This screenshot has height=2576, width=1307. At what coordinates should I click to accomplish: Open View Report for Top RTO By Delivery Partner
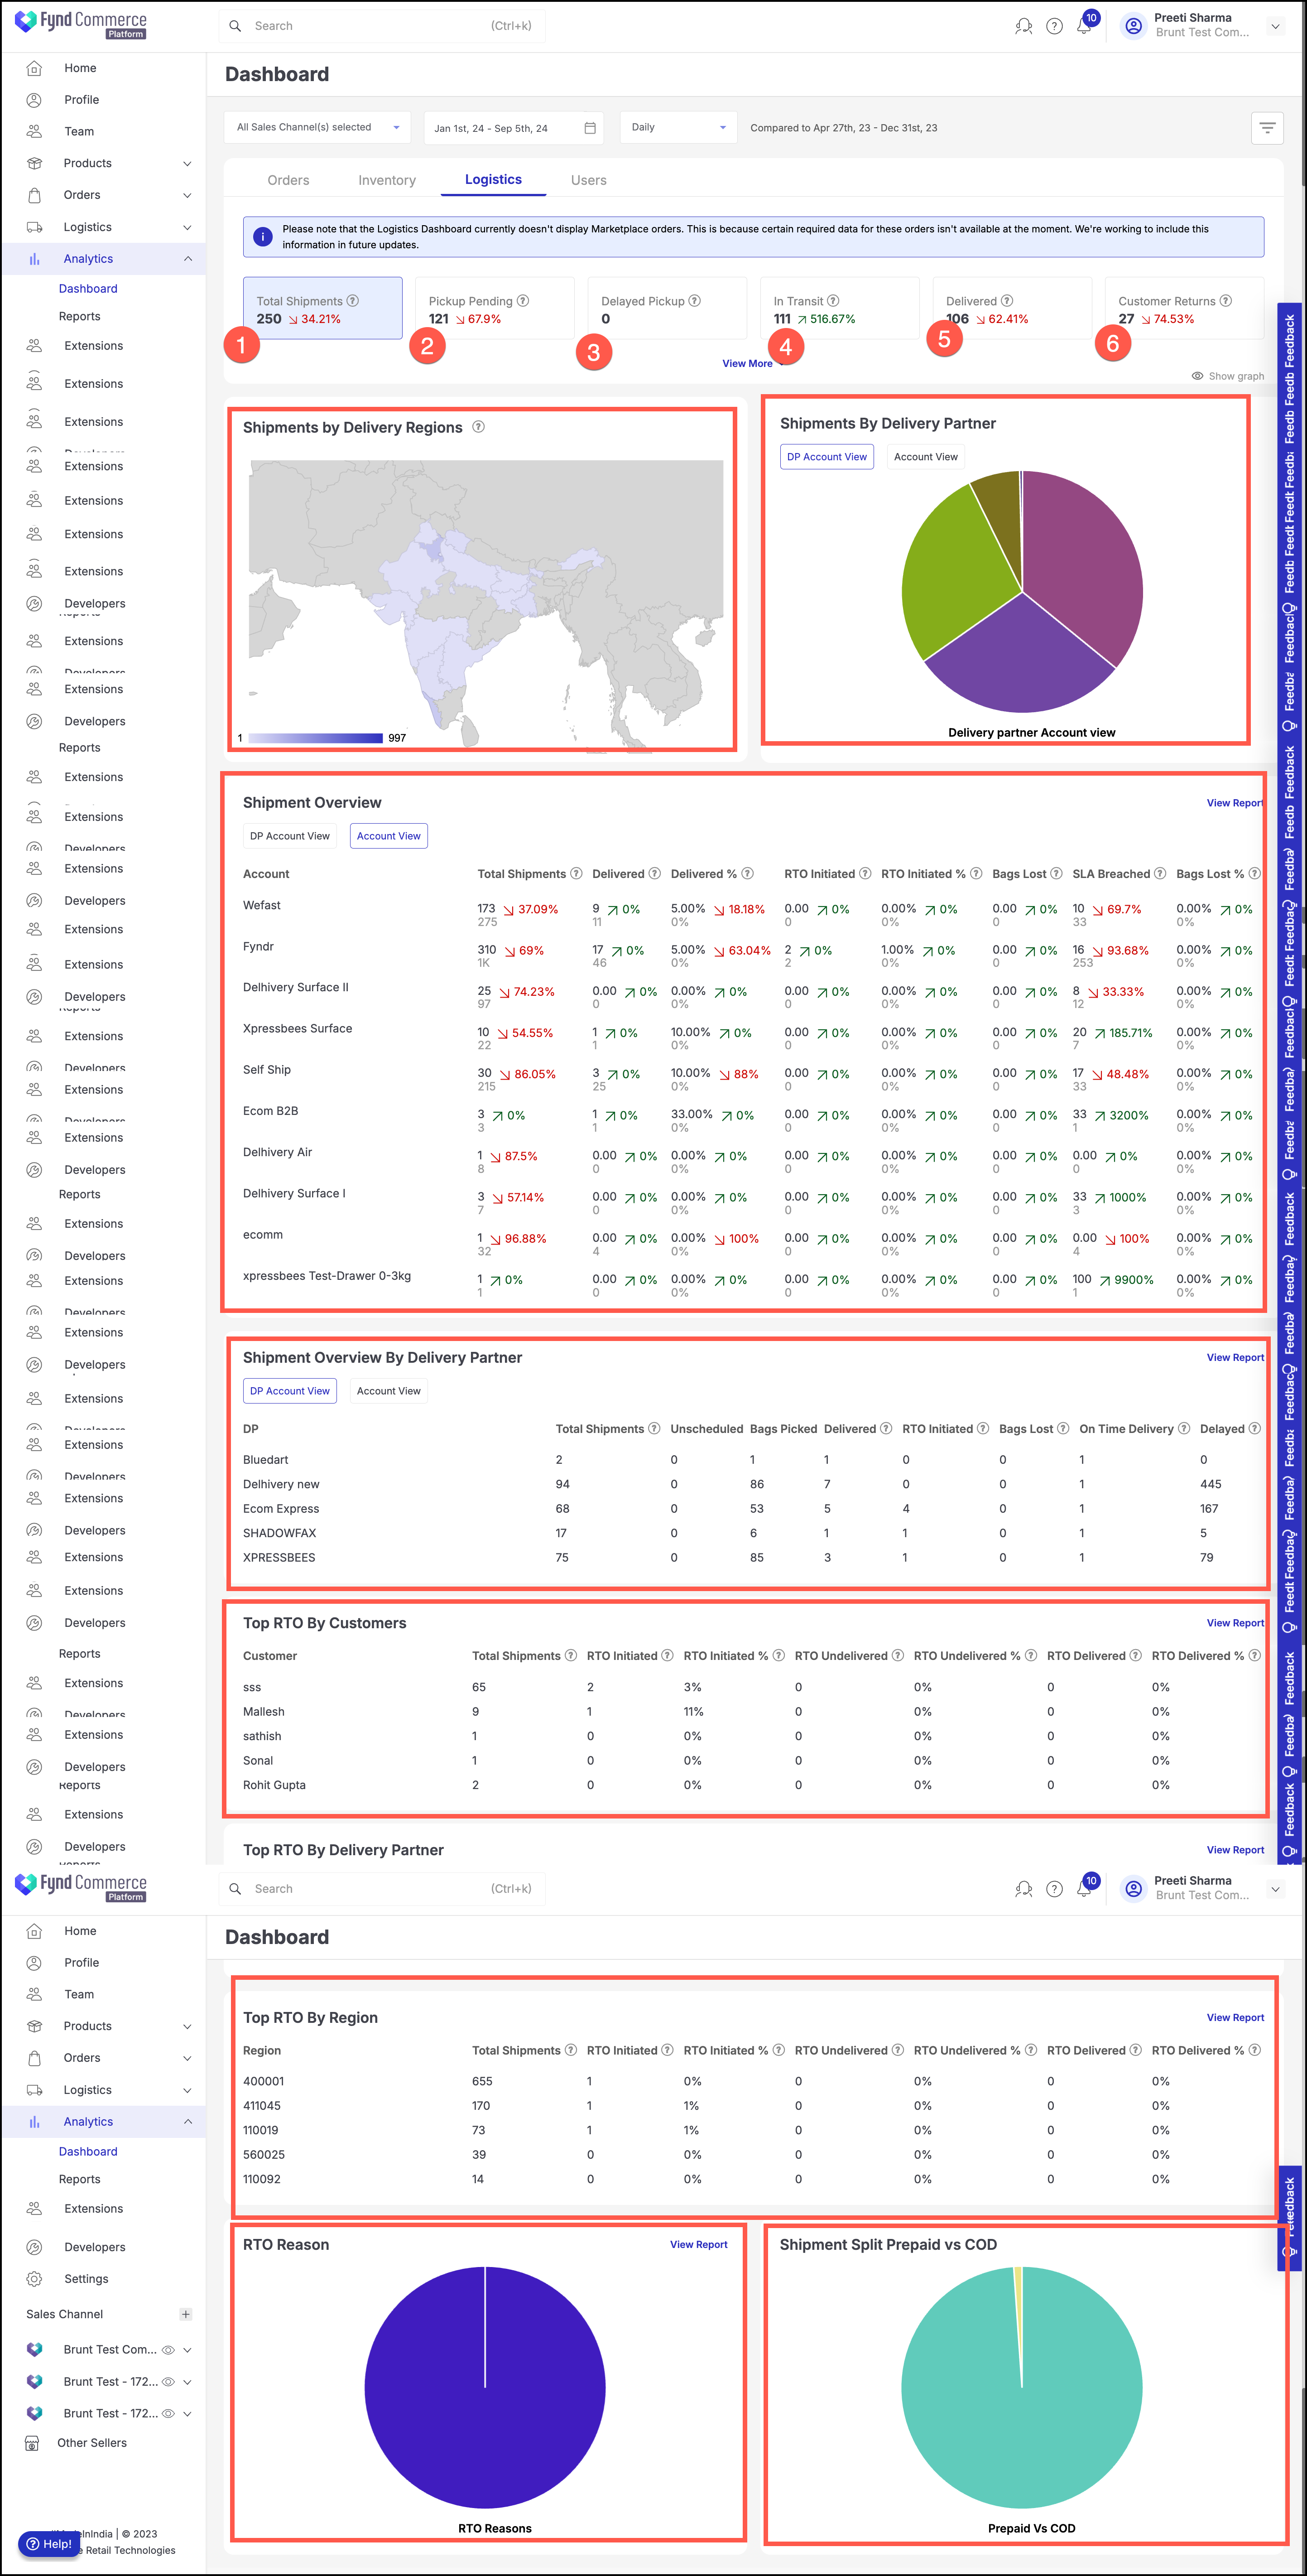click(x=1235, y=1850)
